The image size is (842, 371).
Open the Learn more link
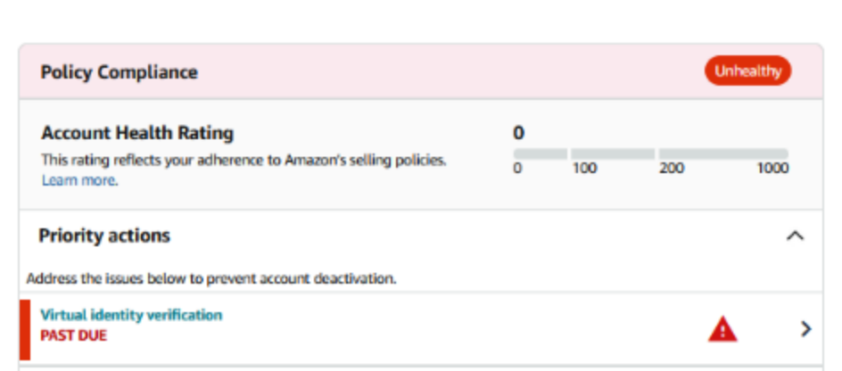(79, 180)
